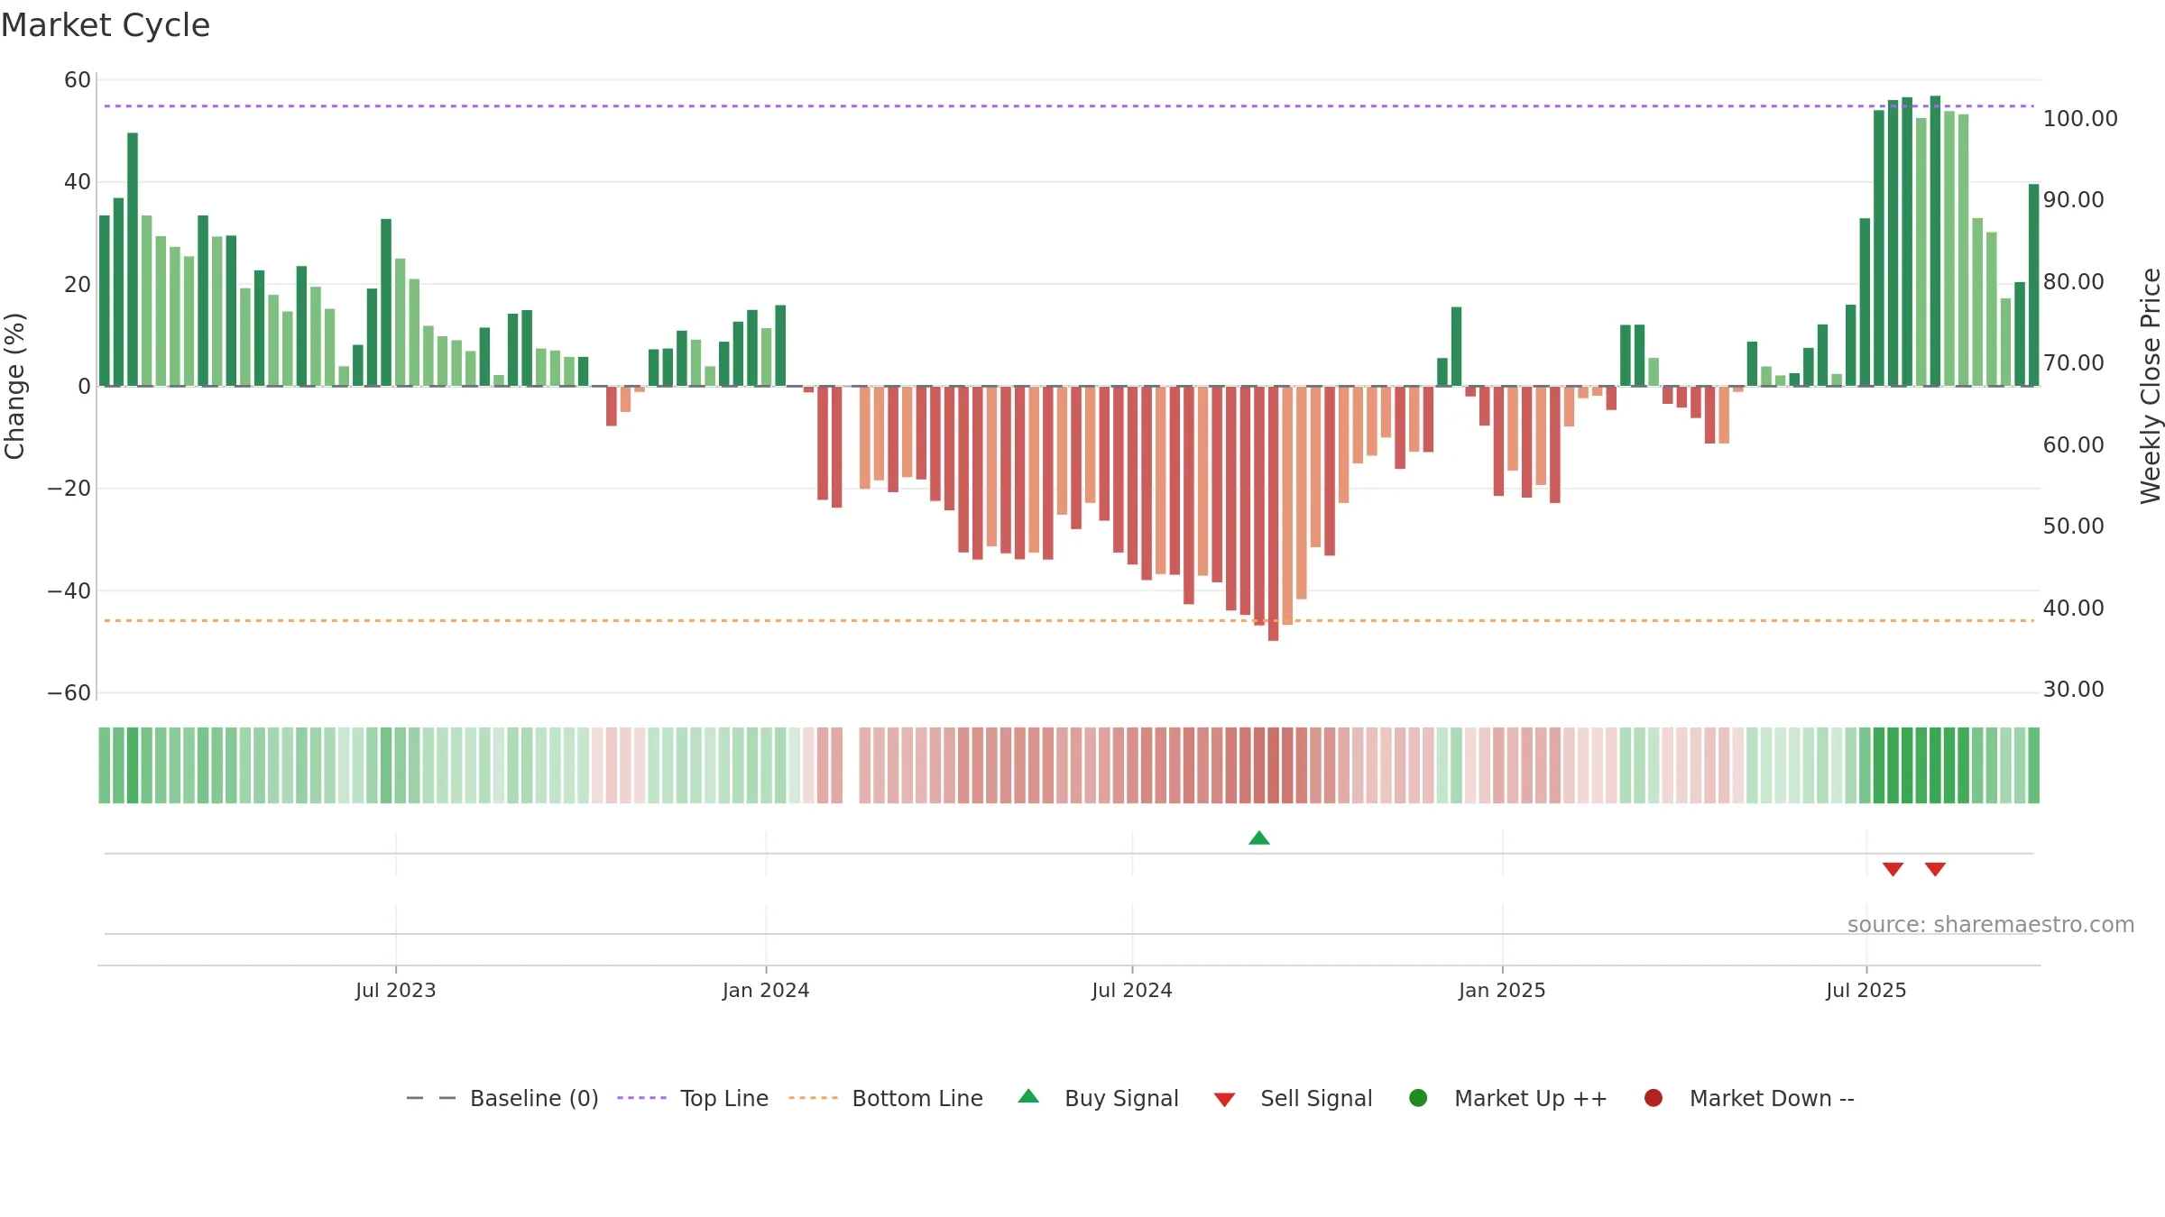The image size is (2165, 1217).
Task: Toggle the Buy Signal legend entry
Action: click(x=1098, y=1098)
